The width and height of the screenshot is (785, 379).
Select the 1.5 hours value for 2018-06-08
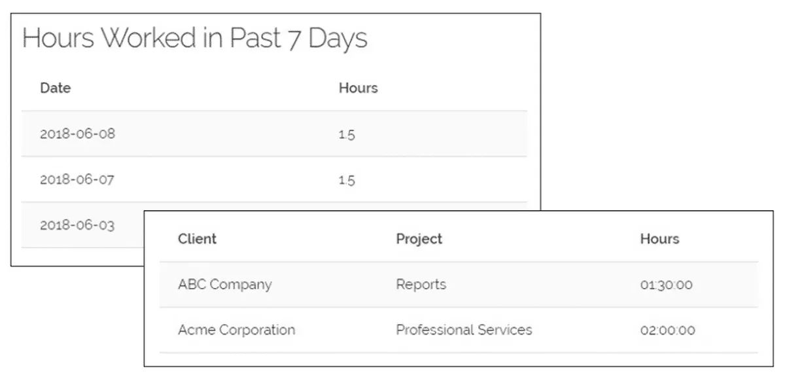(x=347, y=135)
